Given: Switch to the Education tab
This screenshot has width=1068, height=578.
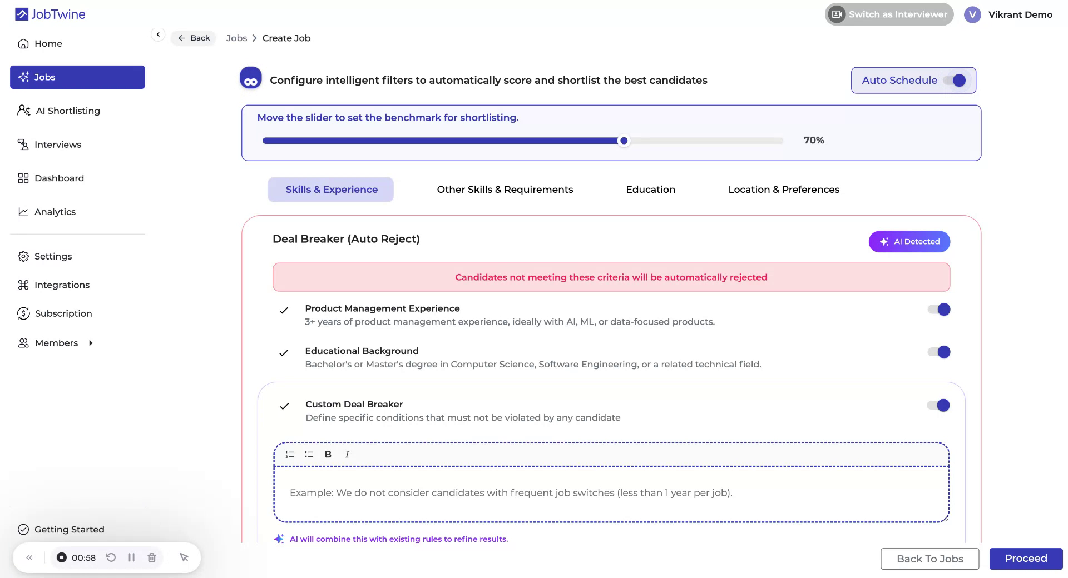Looking at the screenshot, I should (650, 189).
